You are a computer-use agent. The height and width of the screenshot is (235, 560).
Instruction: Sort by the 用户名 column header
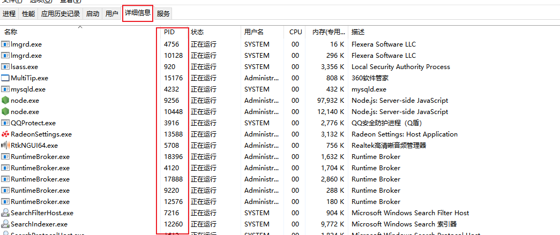[254, 32]
